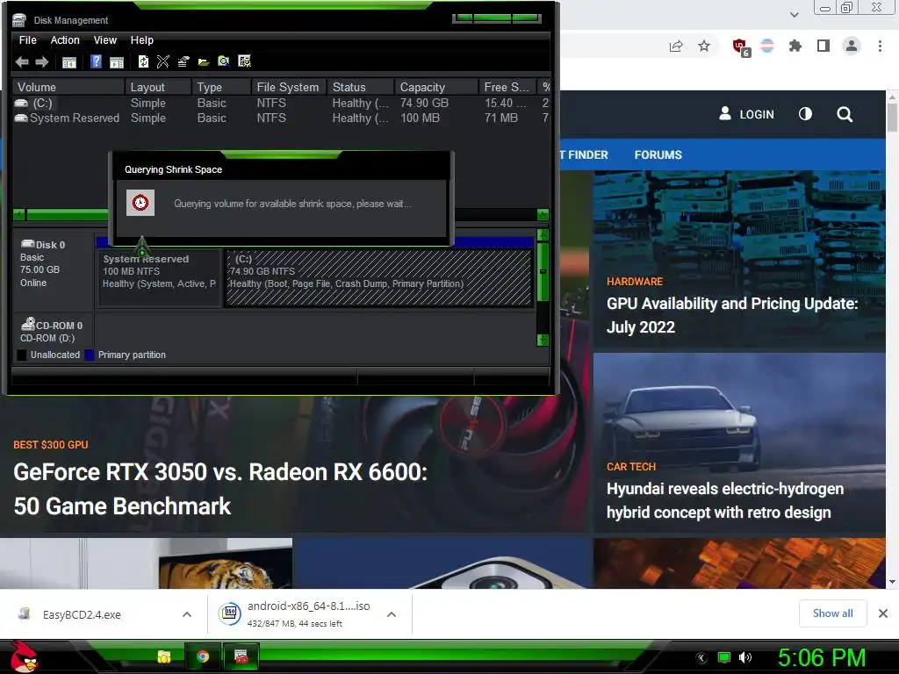Click the Back arrow in Disk Management toolbar
This screenshot has width=899, height=674.
(22, 62)
